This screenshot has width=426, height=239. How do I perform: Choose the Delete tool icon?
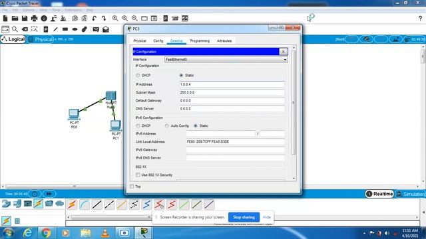pyautogui.click(x=25, y=29)
